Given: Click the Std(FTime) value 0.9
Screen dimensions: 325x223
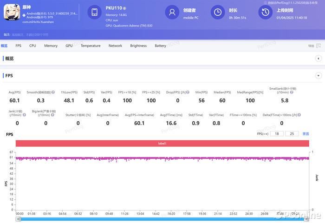Looking at the screenshot, I should tap(195, 123).
